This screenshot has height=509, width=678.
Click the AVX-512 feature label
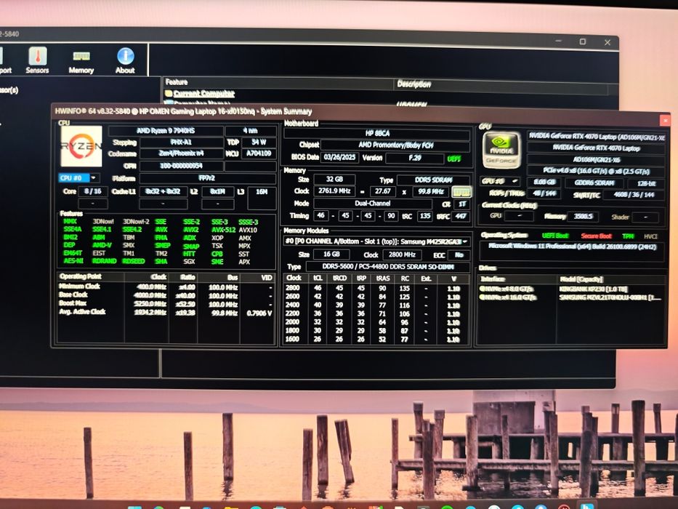coord(224,230)
